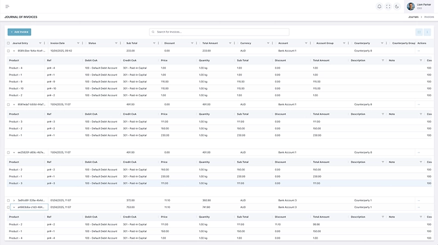Click the date 15/04/2025, 09:42
Screen dimensions: 438x245
click(61, 51)
